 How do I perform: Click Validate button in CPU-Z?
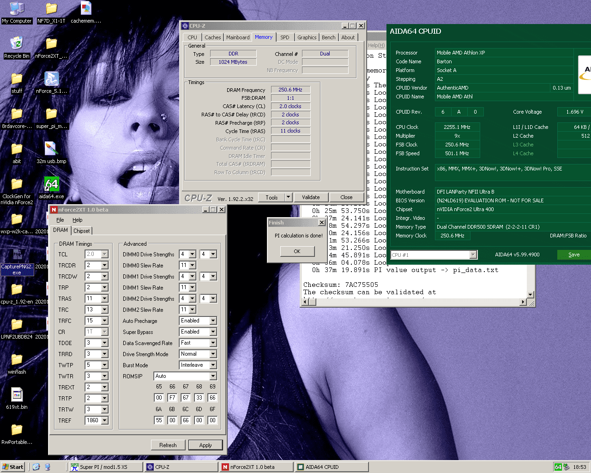pos(311,197)
